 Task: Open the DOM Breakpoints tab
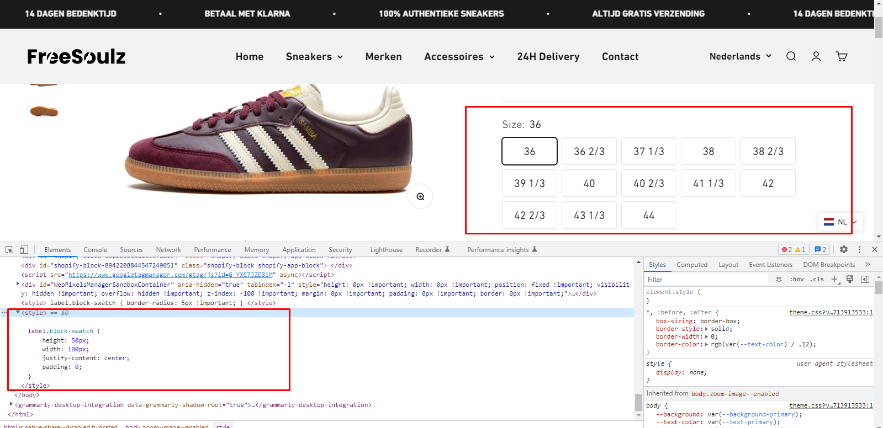829,265
